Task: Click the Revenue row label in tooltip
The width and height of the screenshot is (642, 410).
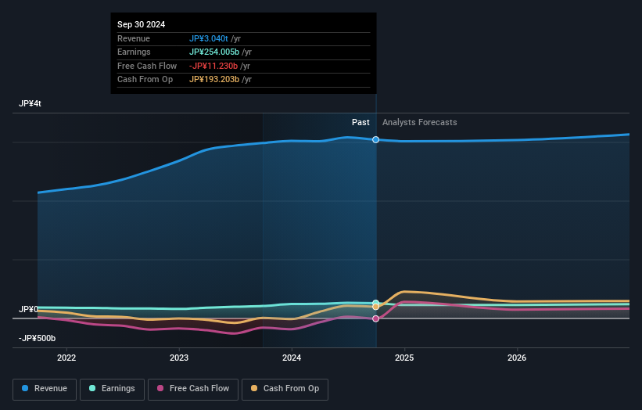Action: pyautogui.click(x=134, y=38)
